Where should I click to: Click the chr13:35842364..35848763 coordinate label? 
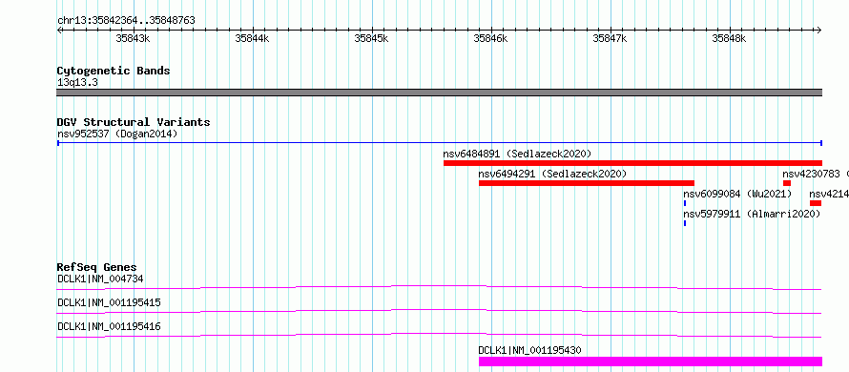[x=126, y=21]
